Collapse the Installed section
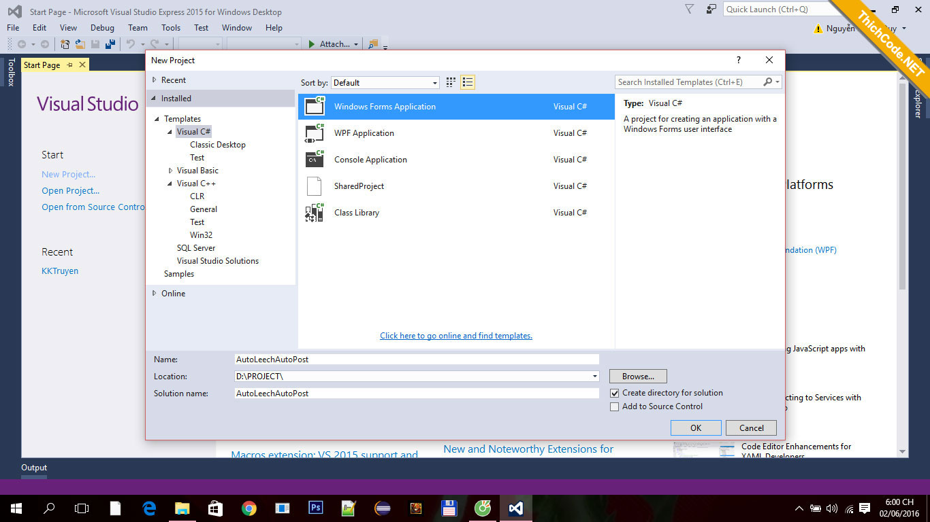This screenshot has height=522, width=930. click(155, 99)
